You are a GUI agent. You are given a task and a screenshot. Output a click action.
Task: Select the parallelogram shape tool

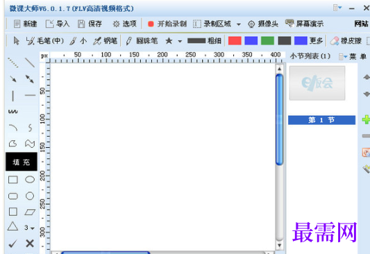[x=30, y=212]
